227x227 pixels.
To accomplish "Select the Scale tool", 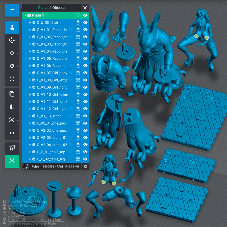I will 12,79.
